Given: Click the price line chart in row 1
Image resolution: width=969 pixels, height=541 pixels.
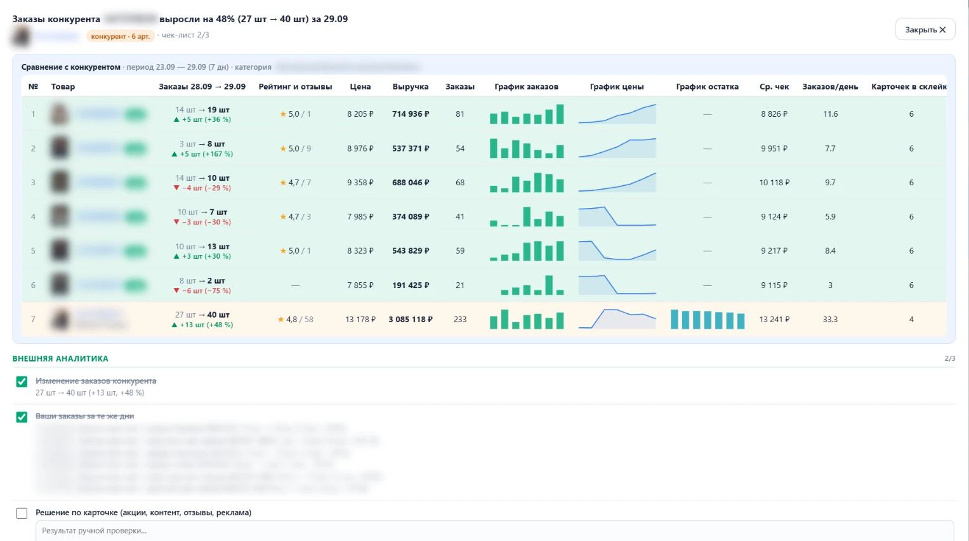Looking at the screenshot, I should click(x=617, y=114).
